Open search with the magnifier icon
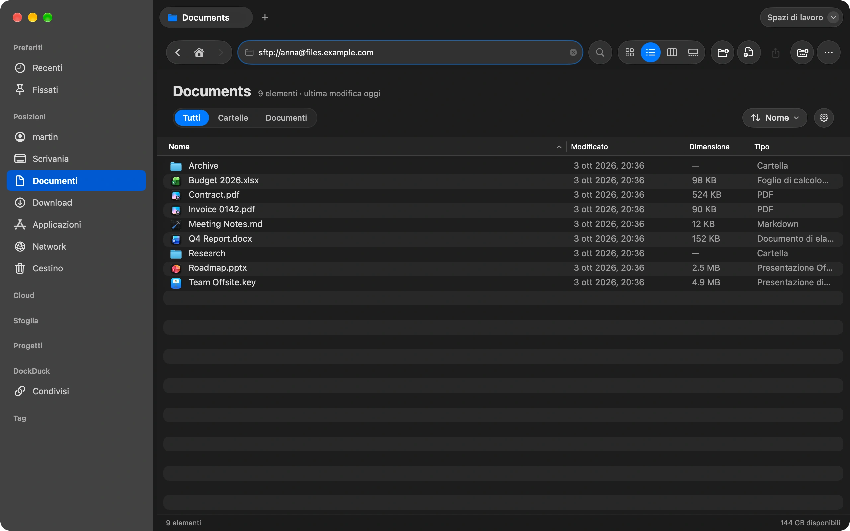 pyautogui.click(x=600, y=53)
